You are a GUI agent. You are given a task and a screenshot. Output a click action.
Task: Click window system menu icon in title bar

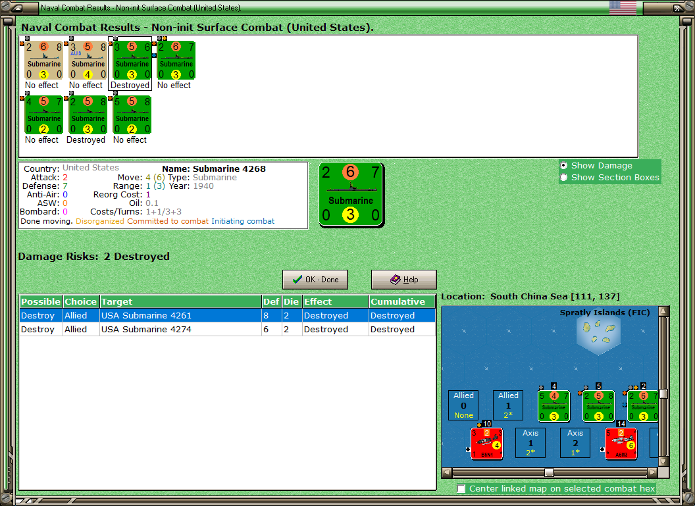tap(17, 7)
